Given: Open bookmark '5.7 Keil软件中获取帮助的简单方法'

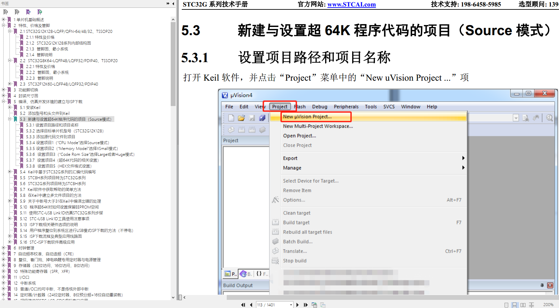Looking at the screenshot, I should coord(50,190).
